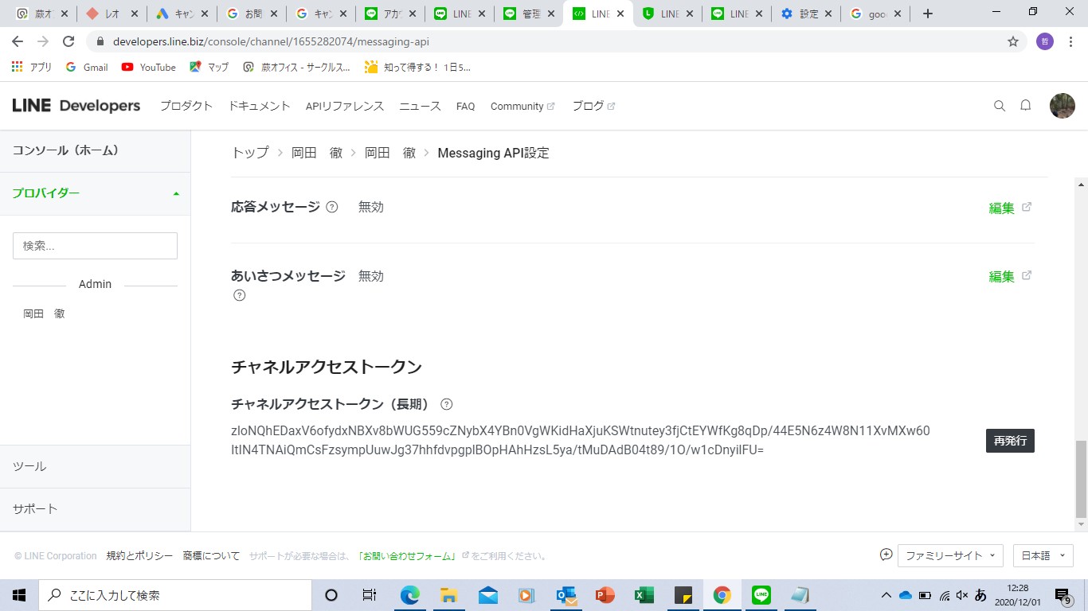Viewport: 1088px width, 611px height.
Task: Click help icon under あいさつメッセージ
Action: 239,295
